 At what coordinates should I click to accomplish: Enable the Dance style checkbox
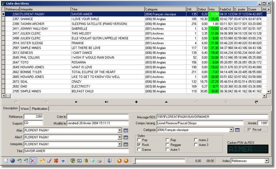(139, 149)
